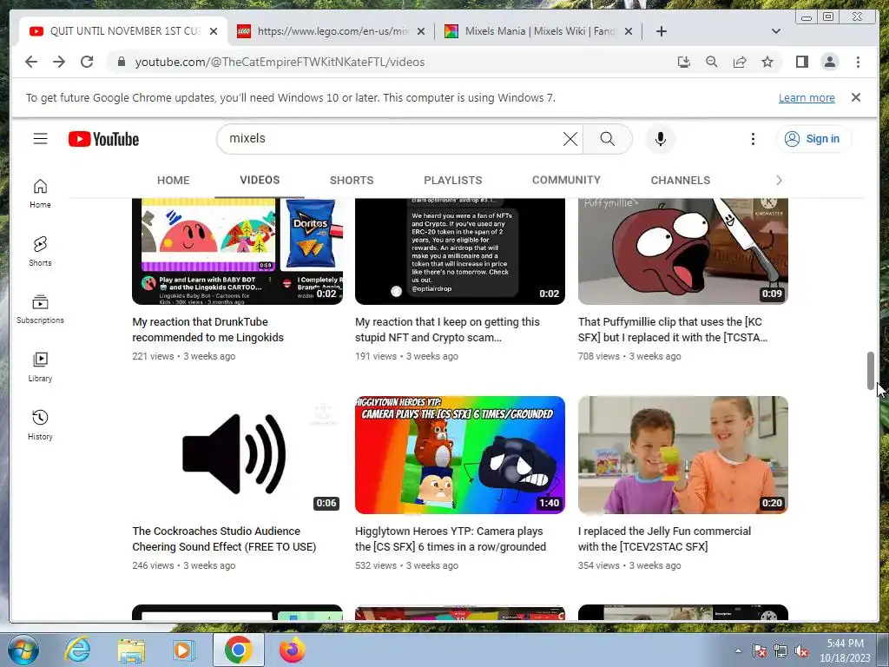View site security lock info
889x667 pixels.
coord(121,62)
